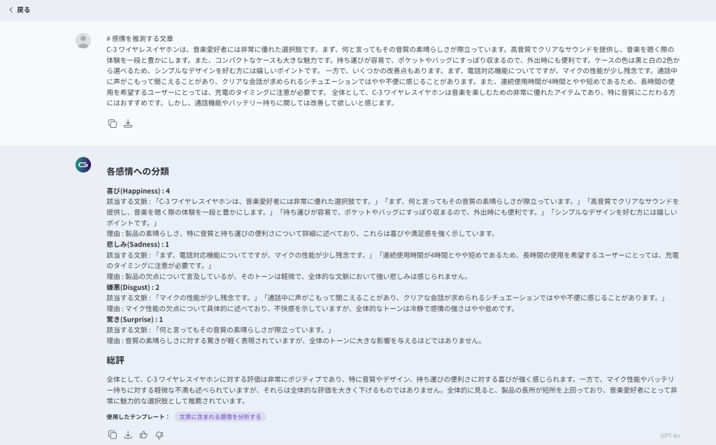Copy the user's prompt message
The width and height of the screenshot is (716, 445).
pos(113,124)
